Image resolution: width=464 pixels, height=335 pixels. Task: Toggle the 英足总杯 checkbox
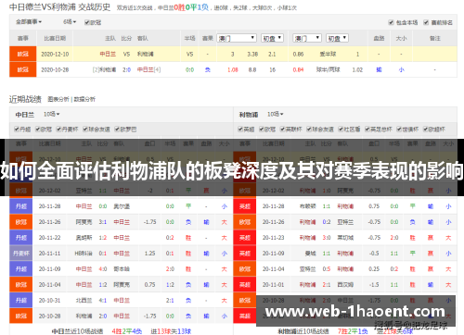coord(367,129)
